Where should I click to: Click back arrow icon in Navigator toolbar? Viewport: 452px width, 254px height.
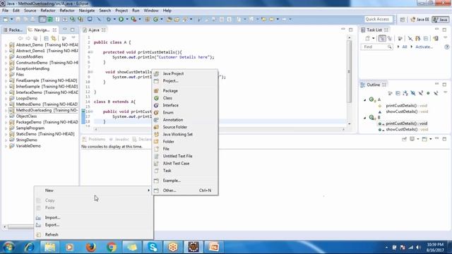20,38
